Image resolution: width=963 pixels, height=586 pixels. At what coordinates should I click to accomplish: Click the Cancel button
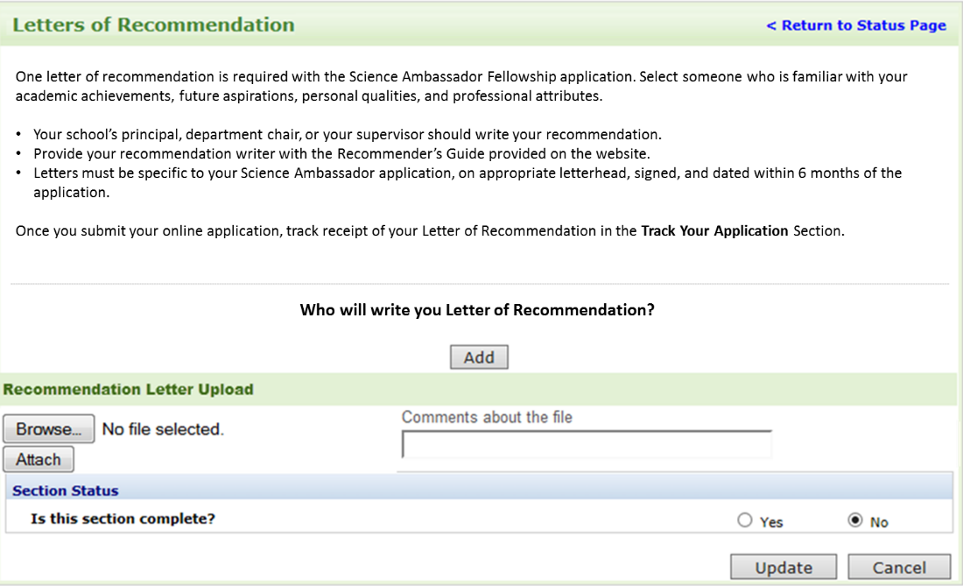(898, 568)
